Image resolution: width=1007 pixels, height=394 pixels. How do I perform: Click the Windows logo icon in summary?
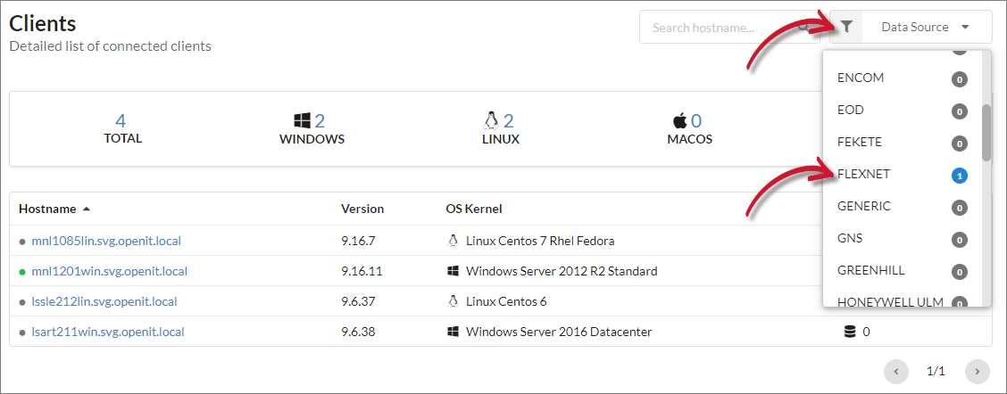[301, 120]
